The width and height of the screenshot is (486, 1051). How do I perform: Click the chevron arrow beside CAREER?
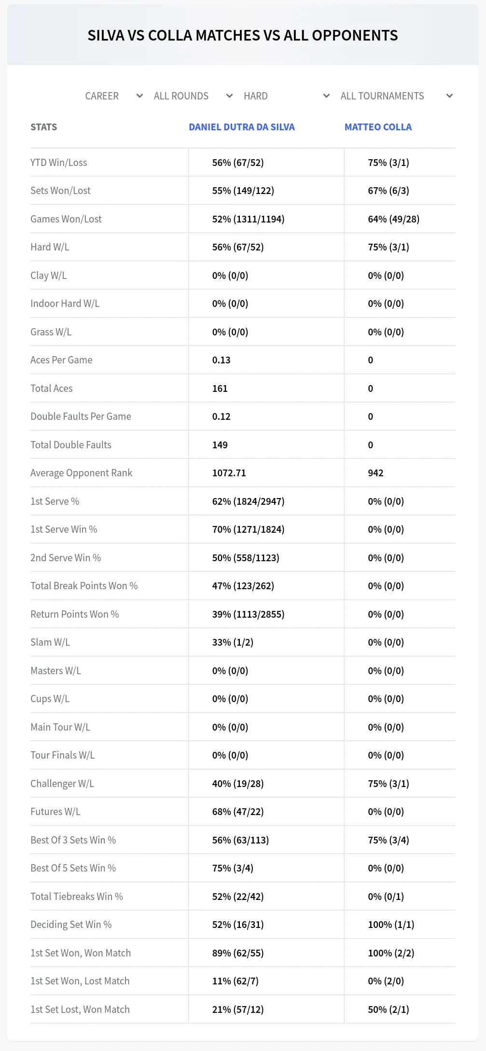(139, 96)
